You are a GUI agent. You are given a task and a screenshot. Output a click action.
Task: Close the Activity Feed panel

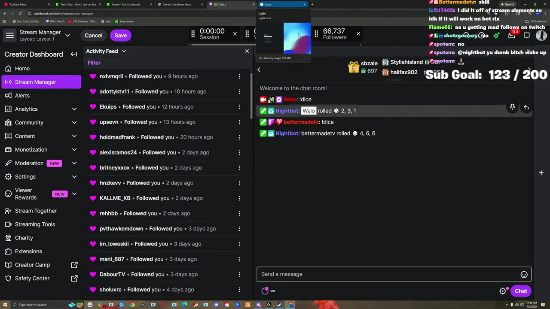[247, 51]
